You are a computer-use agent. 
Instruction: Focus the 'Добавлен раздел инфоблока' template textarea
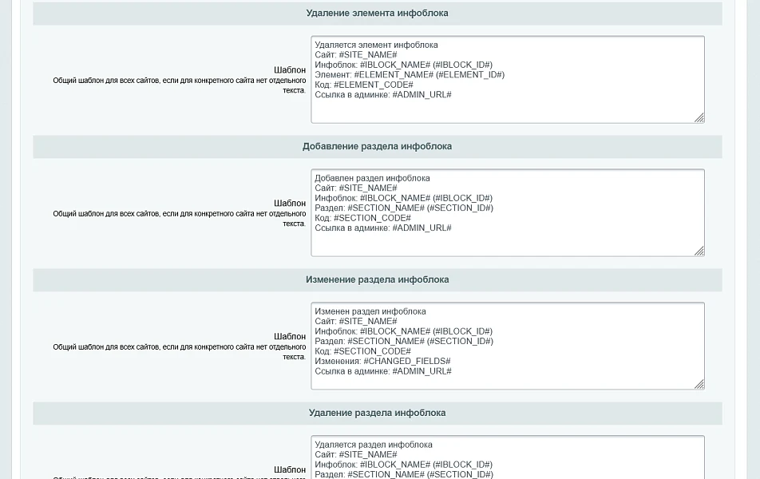tap(508, 213)
